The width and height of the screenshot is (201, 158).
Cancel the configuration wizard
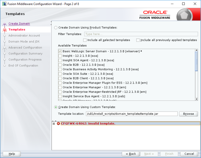point(189,154)
